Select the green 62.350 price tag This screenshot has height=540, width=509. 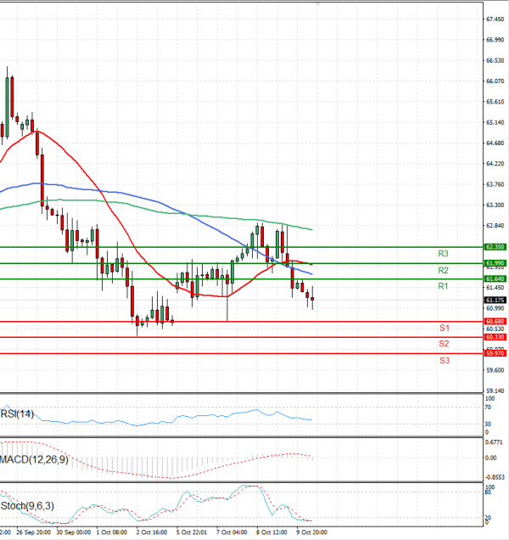click(495, 247)
